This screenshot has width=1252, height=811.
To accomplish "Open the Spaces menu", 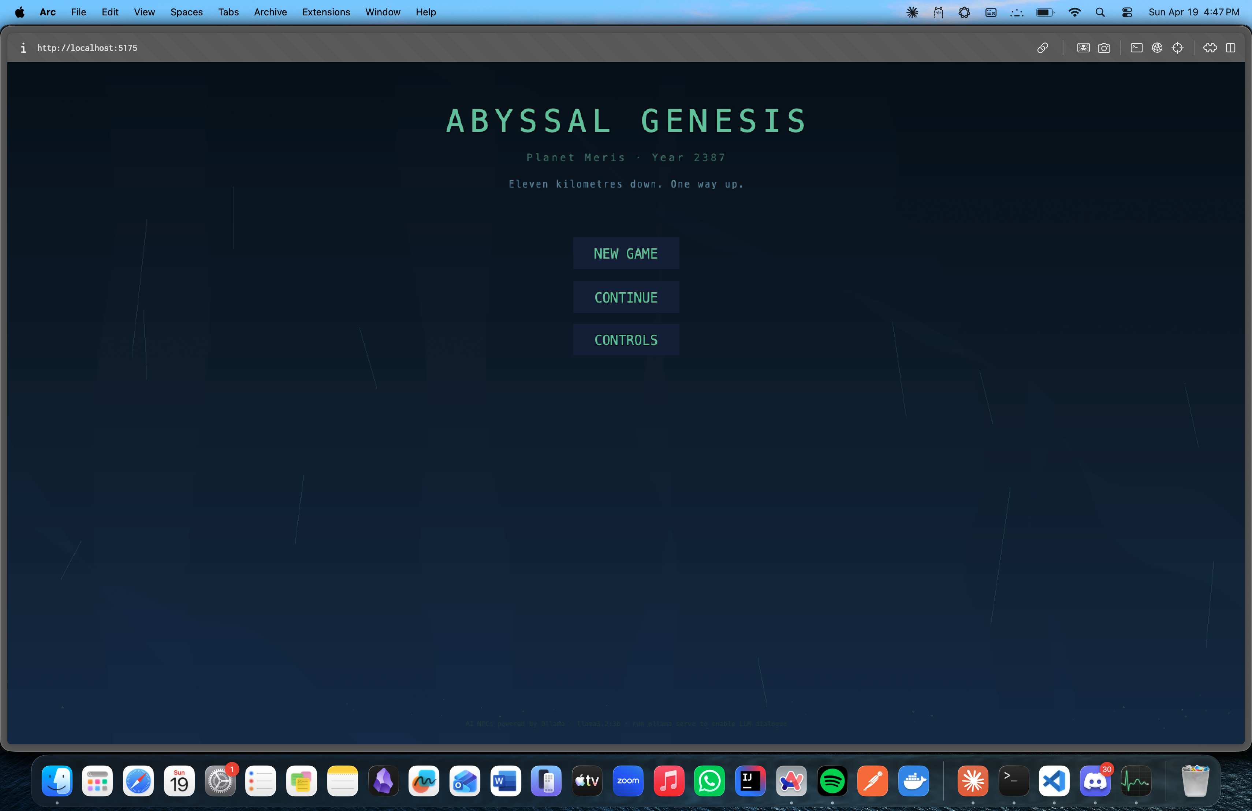I will [186, 12].
